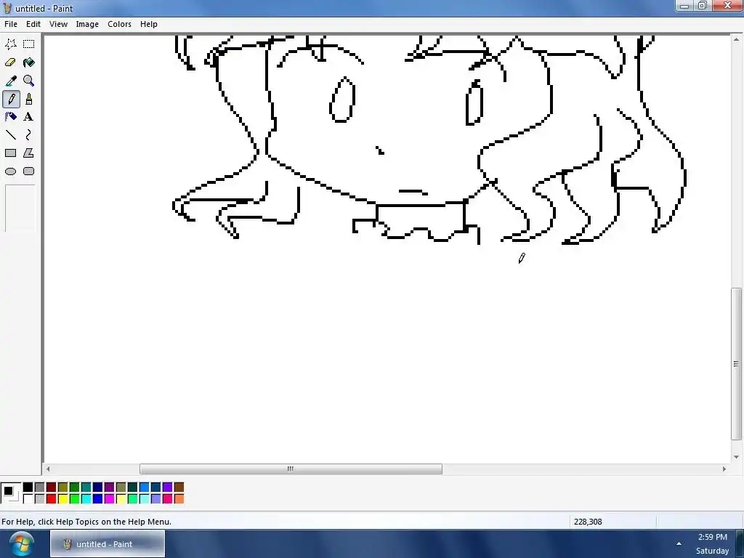Choose the light gray swatch
The image size is (744, 558).
click(40, 498)
